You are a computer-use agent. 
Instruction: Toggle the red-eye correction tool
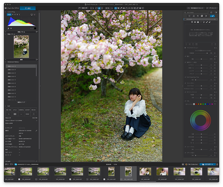[140, 8]
